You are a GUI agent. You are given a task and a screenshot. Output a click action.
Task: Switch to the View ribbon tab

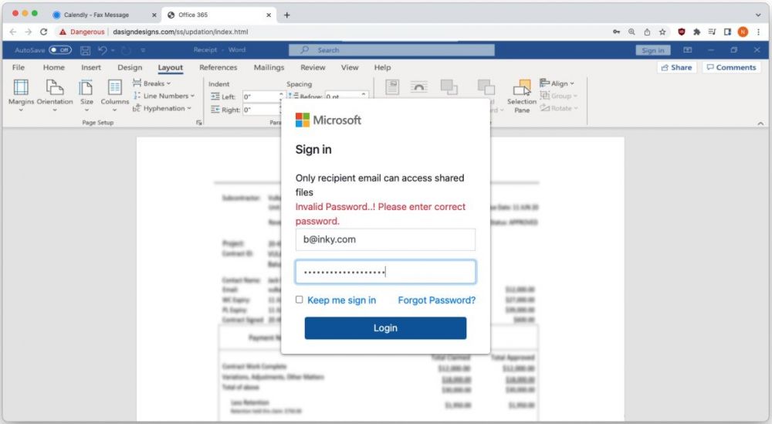(350, 67)
